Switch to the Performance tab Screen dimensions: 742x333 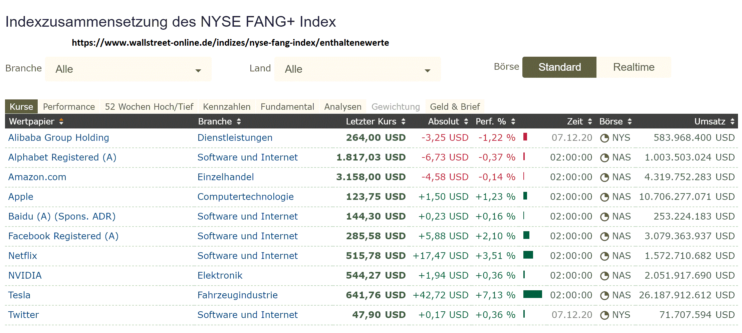(69, 107)
